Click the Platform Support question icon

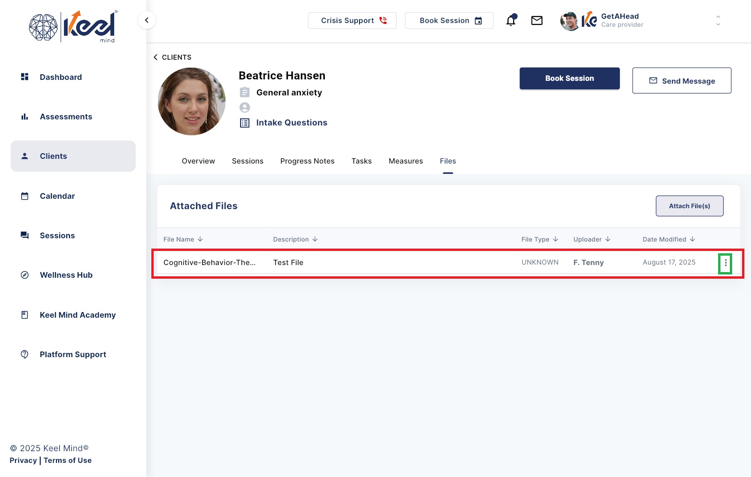[25, 354]
